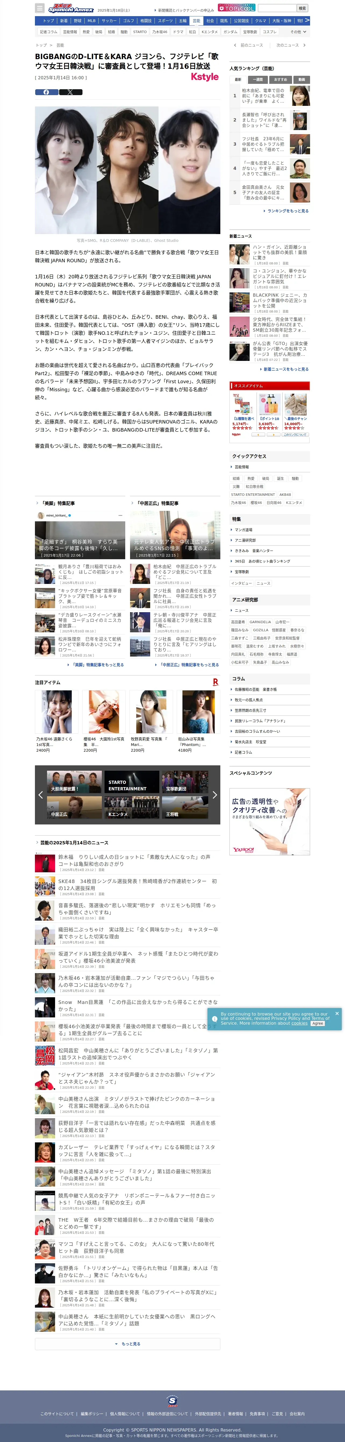Select the 最新 ranking tab
This screenshot has width=345, height=1442.
(x=238, y=80)
